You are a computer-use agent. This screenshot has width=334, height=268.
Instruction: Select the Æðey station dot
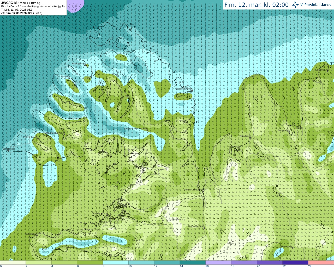click(x=118, y=76)
